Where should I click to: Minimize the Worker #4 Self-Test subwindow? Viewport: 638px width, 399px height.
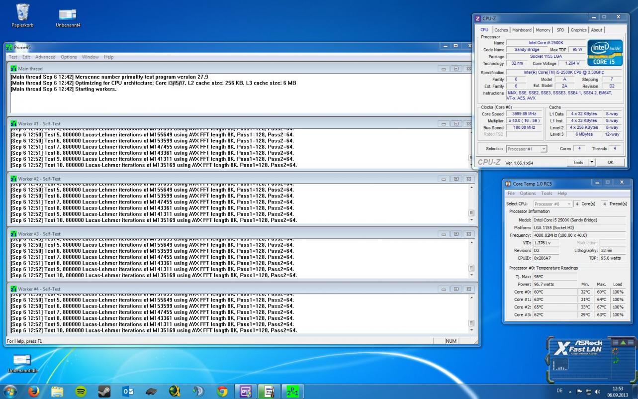coord(444,289)
